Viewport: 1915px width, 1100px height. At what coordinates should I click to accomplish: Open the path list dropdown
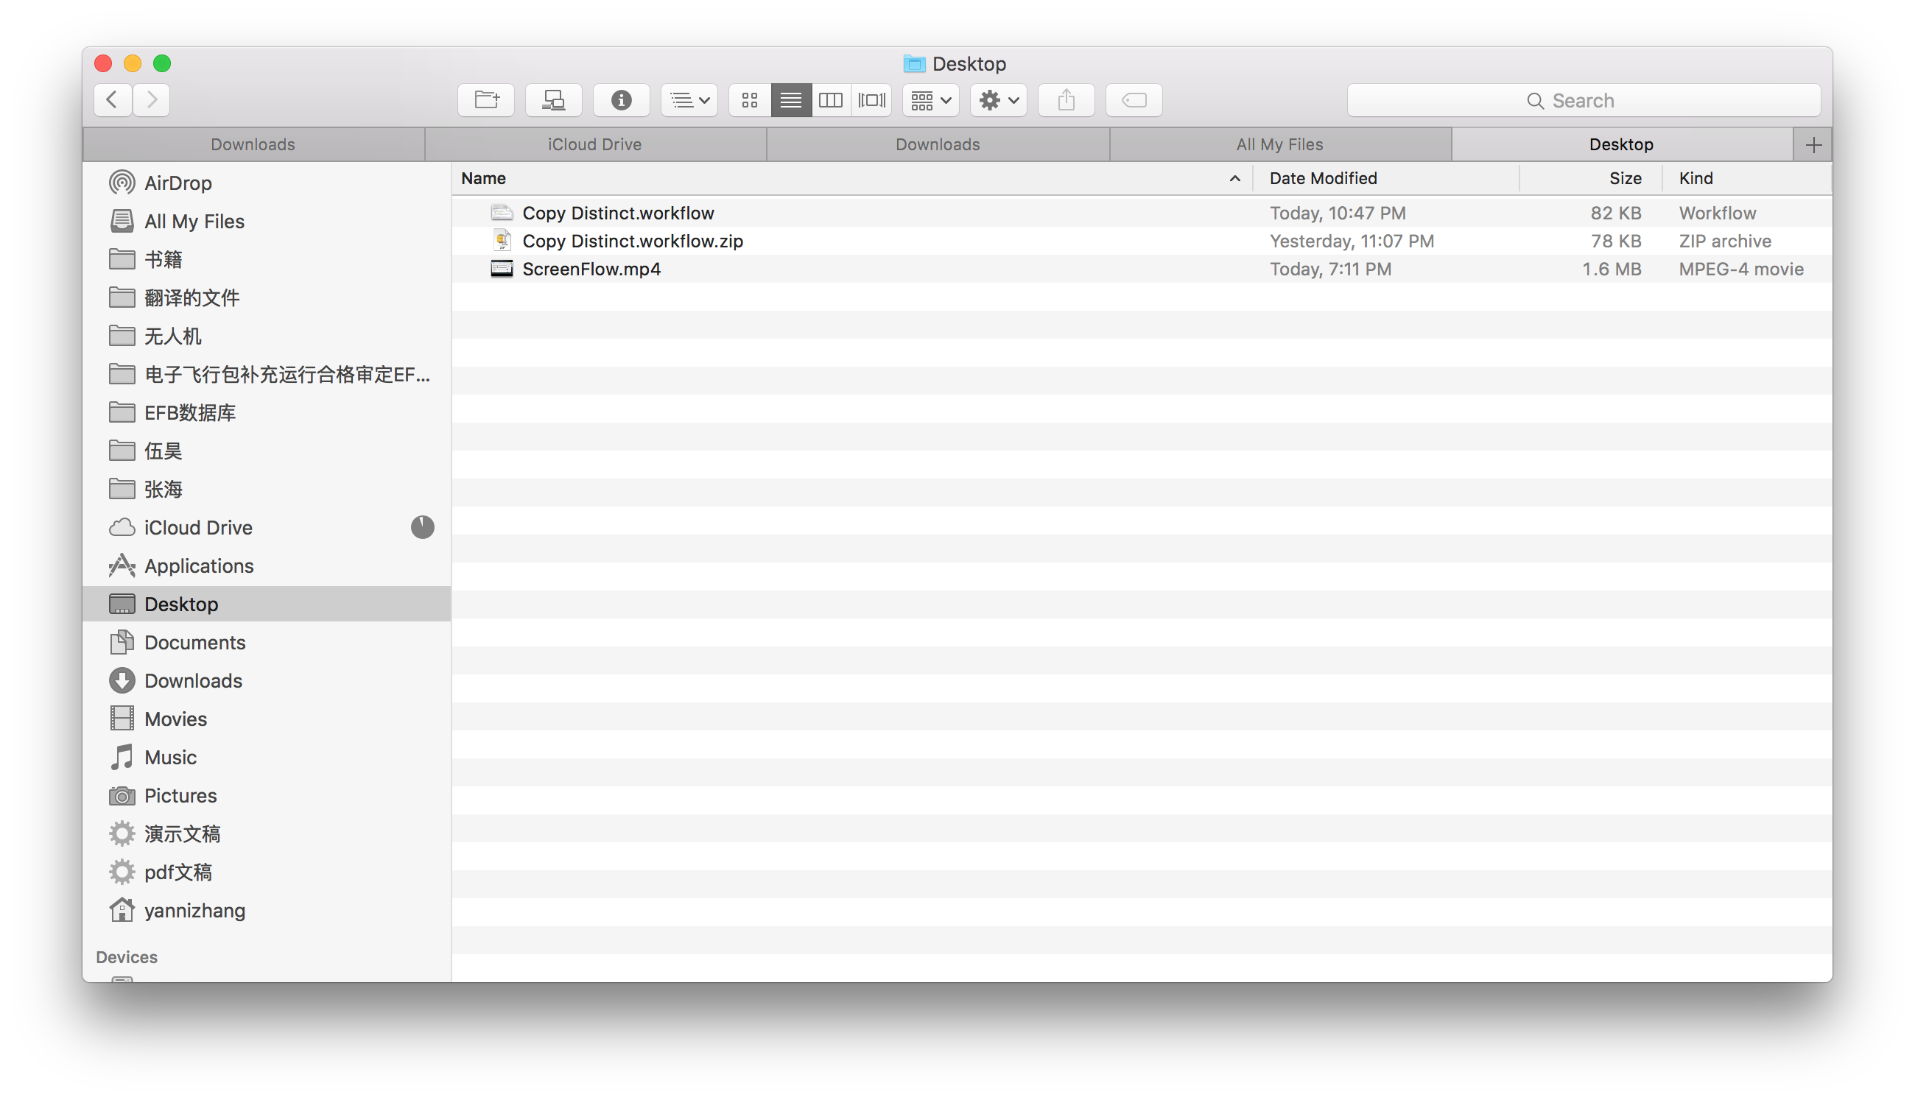(x=689, y=99)
